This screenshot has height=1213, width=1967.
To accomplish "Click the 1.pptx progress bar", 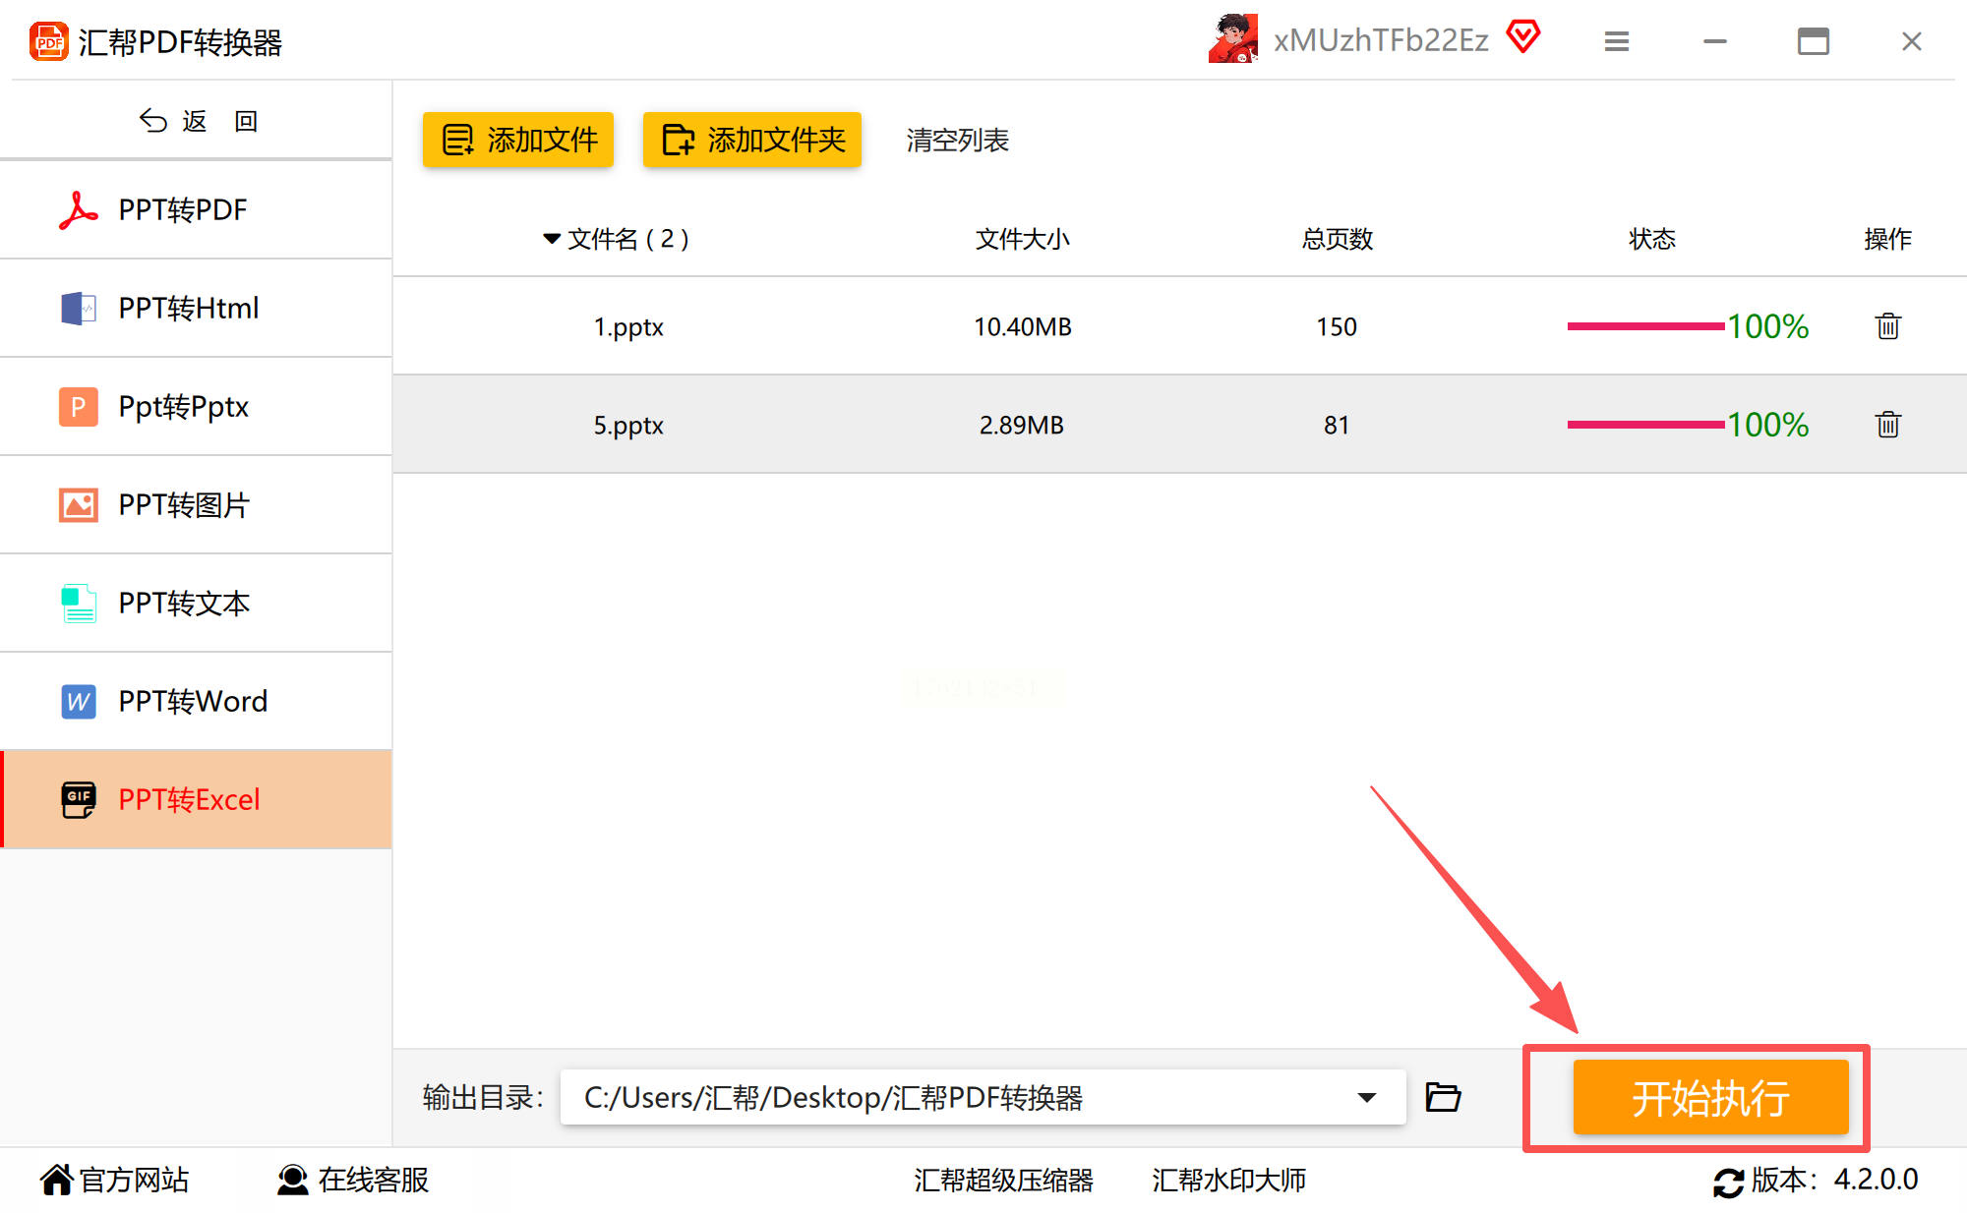I will click(x=1644, y=326).
